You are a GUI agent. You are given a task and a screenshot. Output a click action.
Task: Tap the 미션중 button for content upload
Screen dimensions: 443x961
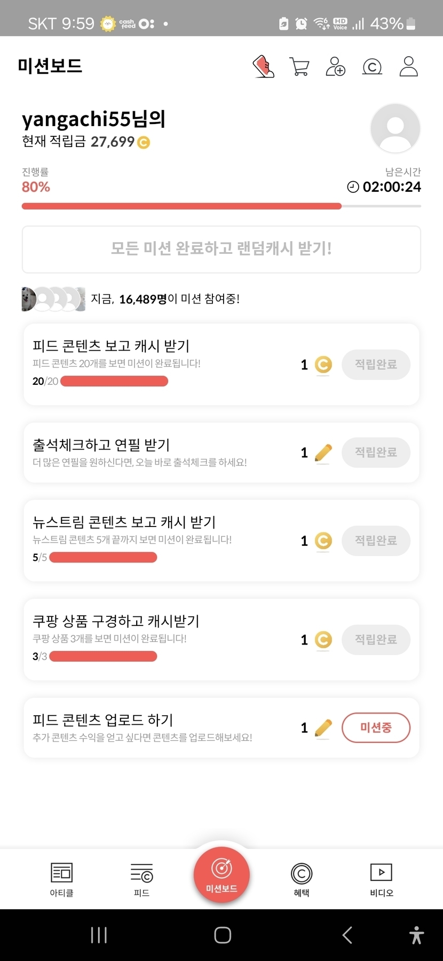pos(376,727)
